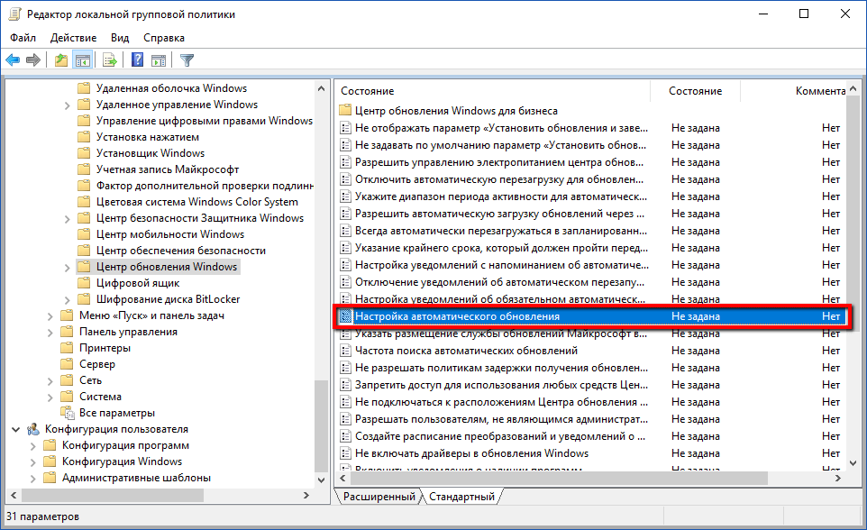Image resolution: width=867 pixels, height=530 pixels.
Task: Open the Вид menu
Action: (x=120, y=38)
